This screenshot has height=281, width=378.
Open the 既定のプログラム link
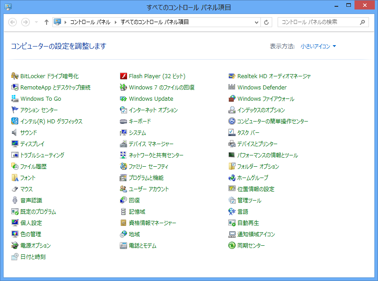38,211
